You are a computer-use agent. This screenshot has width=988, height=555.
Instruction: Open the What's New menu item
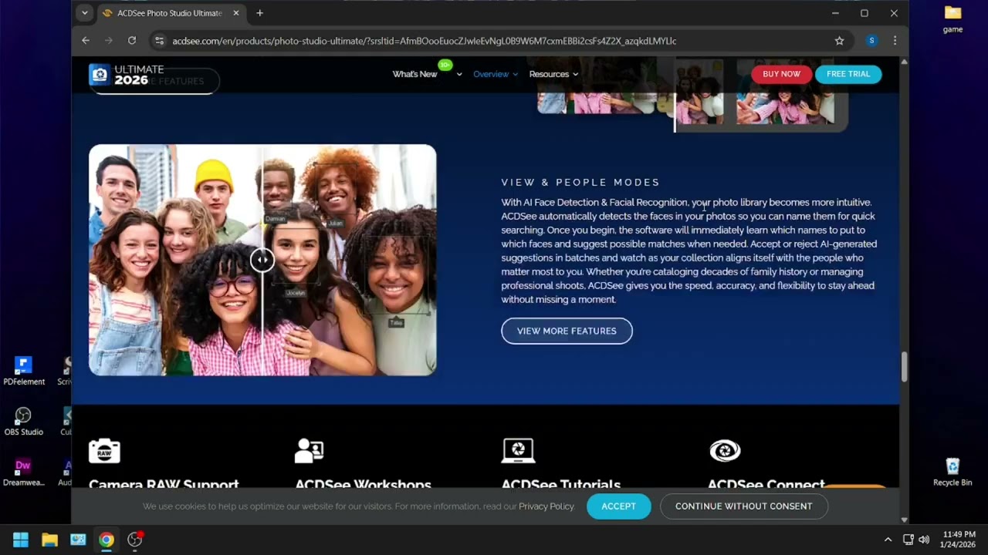tap(414, 74)
